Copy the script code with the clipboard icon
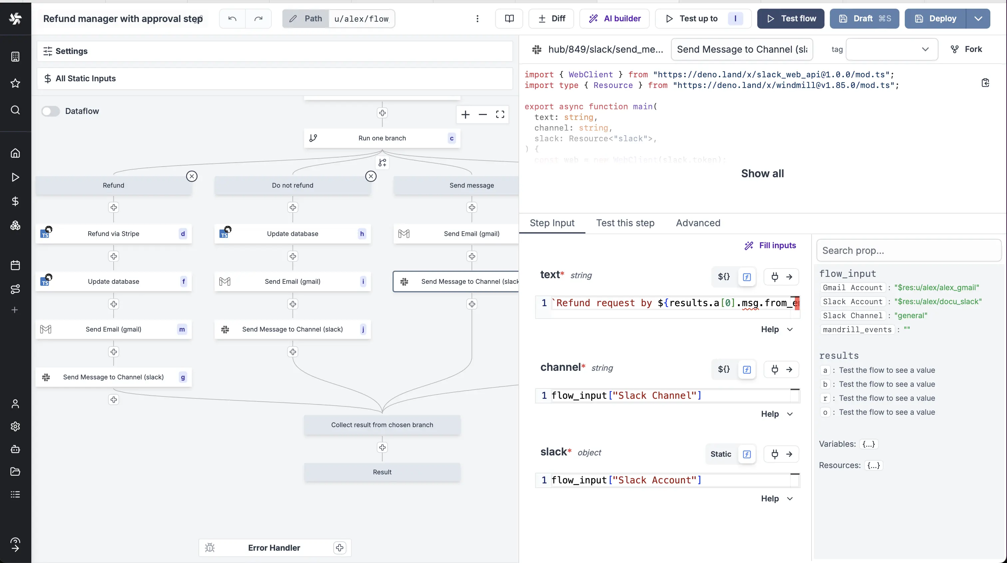 [x=985, y=83]
